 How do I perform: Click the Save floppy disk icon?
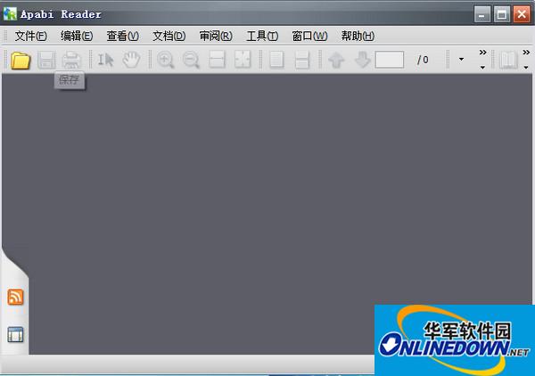[x=46, y=61]
